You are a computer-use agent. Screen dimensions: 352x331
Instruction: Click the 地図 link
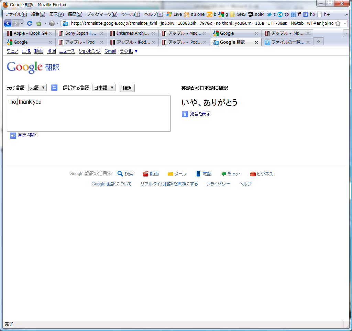click(52, 51)
